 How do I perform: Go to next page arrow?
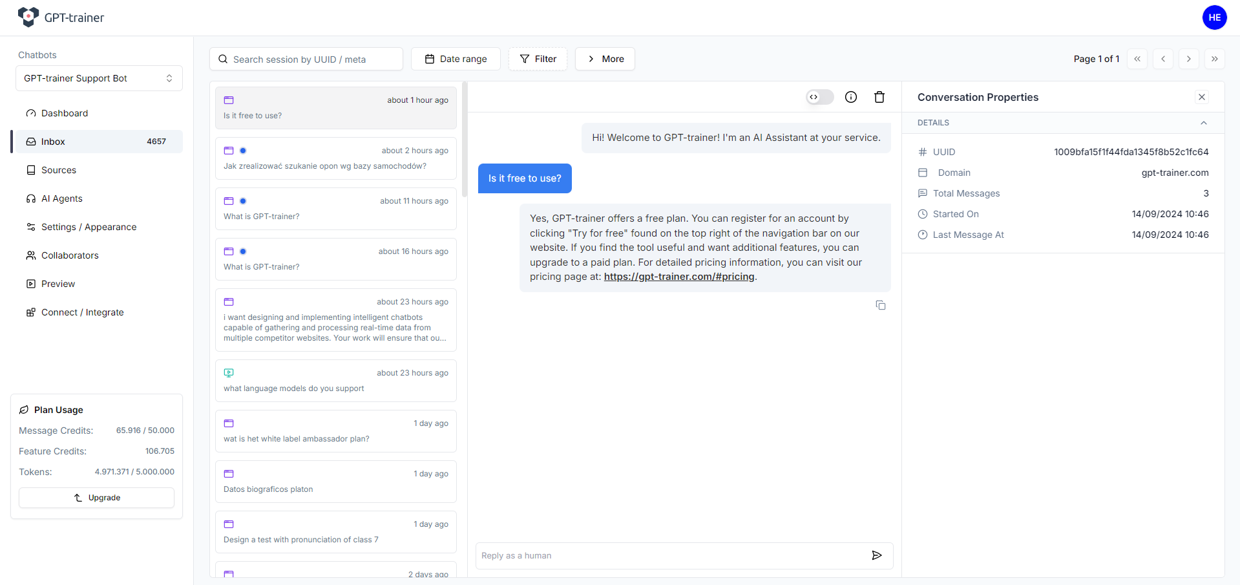(1189, 59)
